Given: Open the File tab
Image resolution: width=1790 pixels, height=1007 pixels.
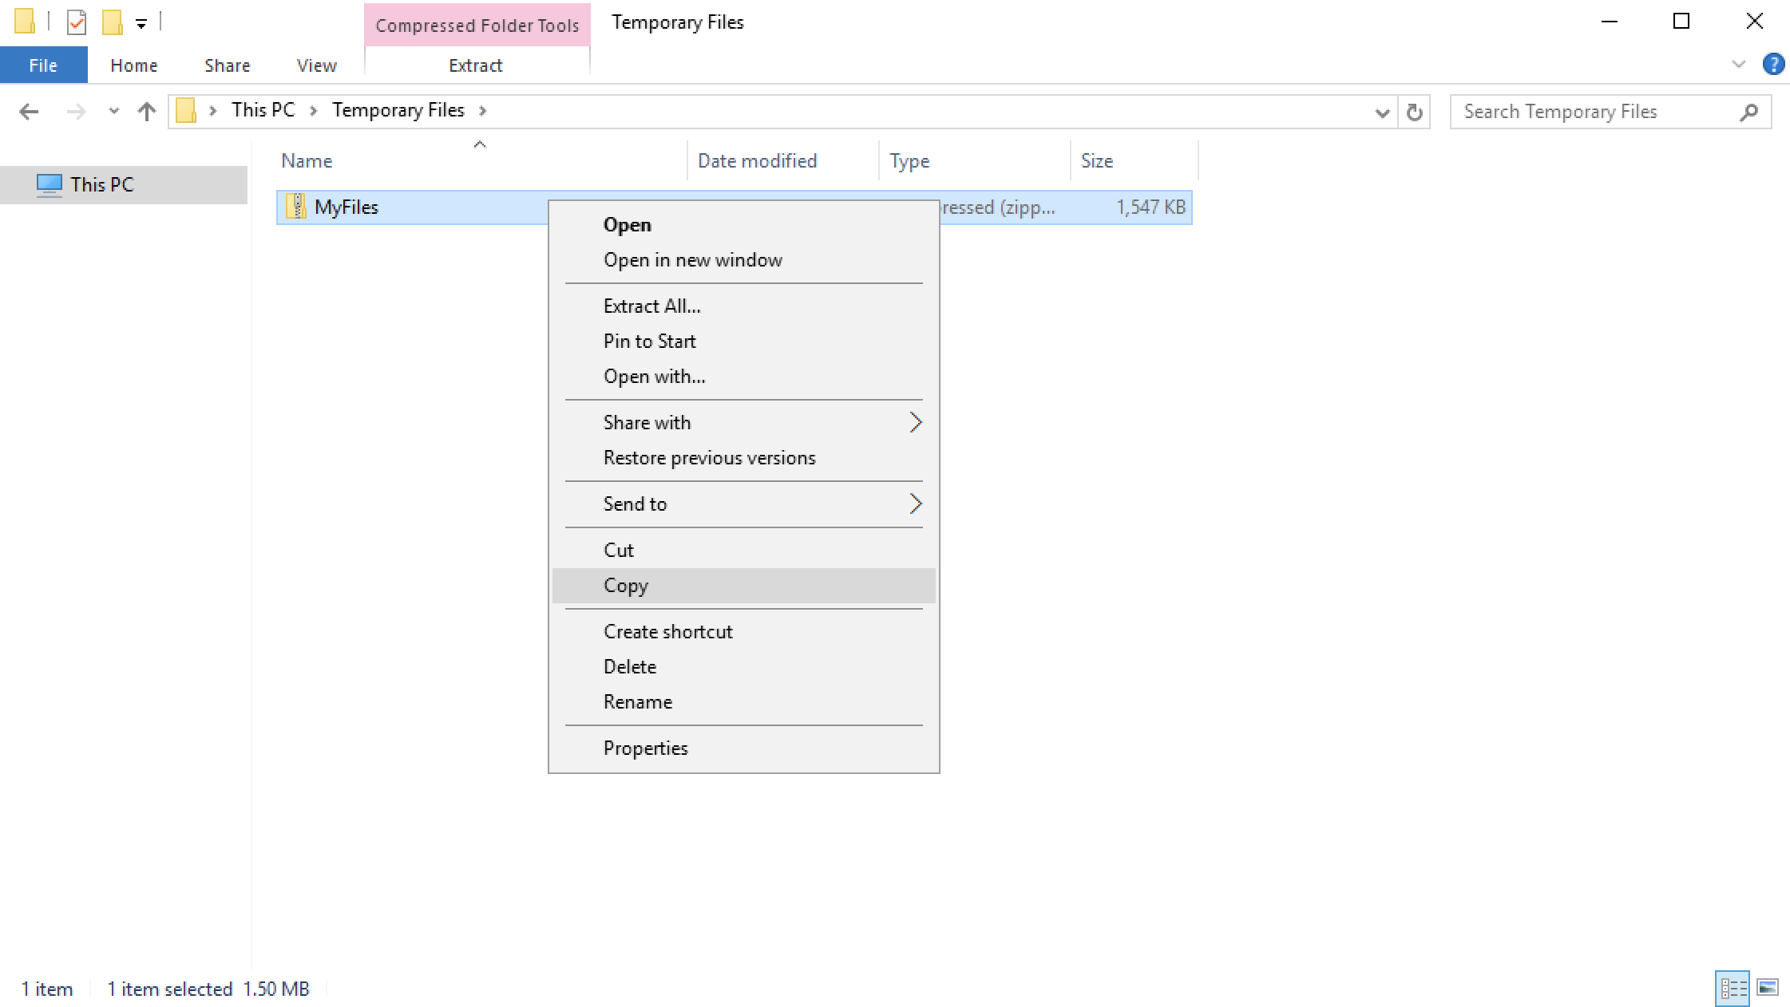Looking at the screenshot, I should [x=43, y=65].
